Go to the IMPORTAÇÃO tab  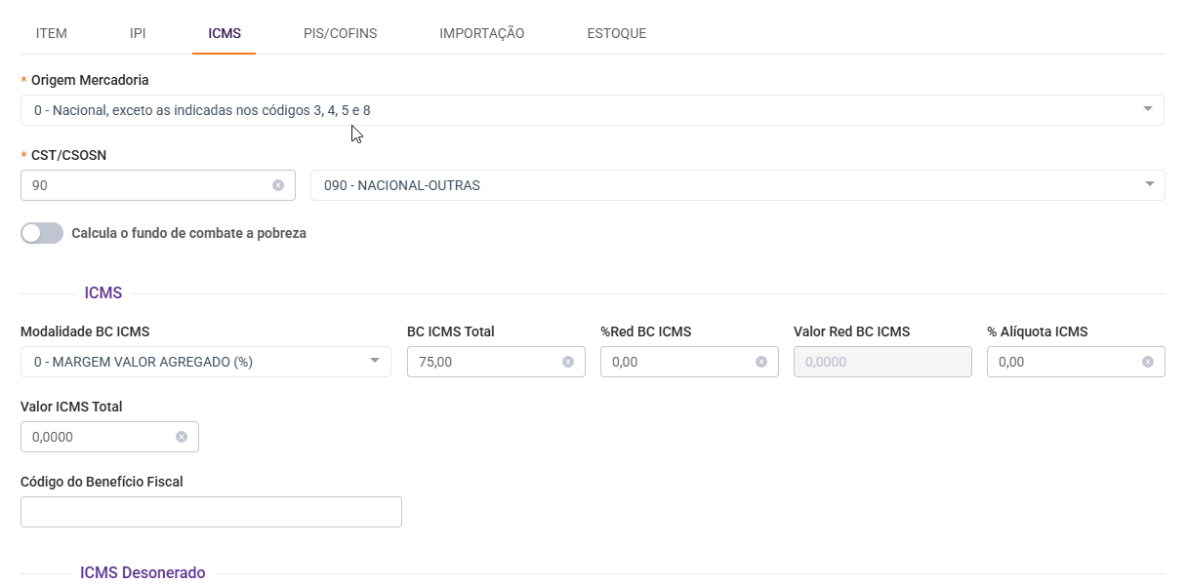click(x=482, y=33)
